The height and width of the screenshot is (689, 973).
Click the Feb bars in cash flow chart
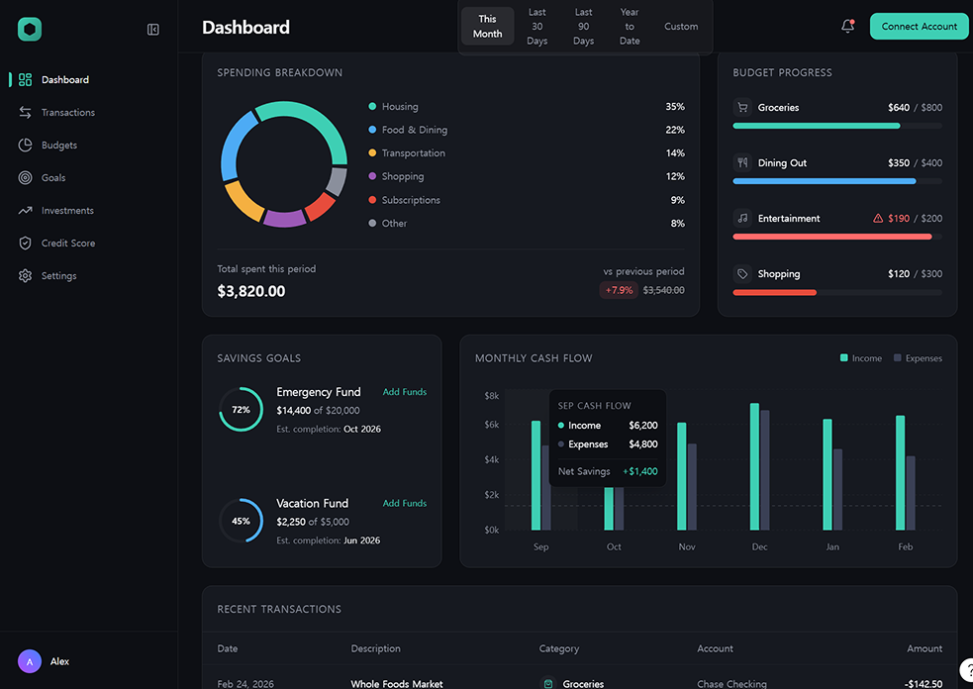tap(906, 472)
